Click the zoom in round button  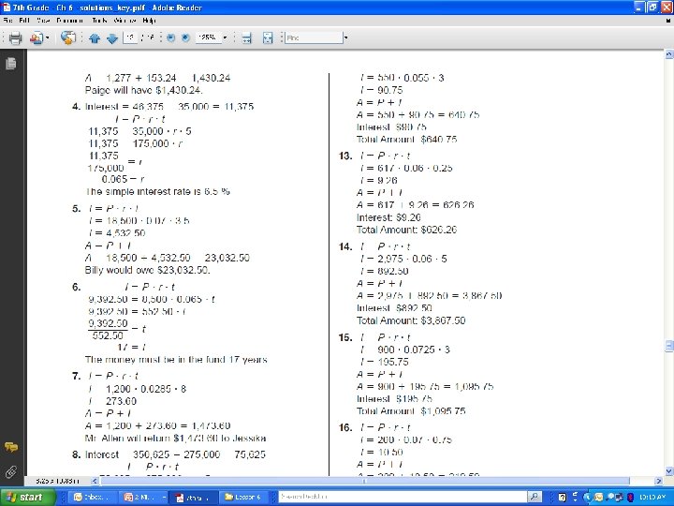point(185,37)
